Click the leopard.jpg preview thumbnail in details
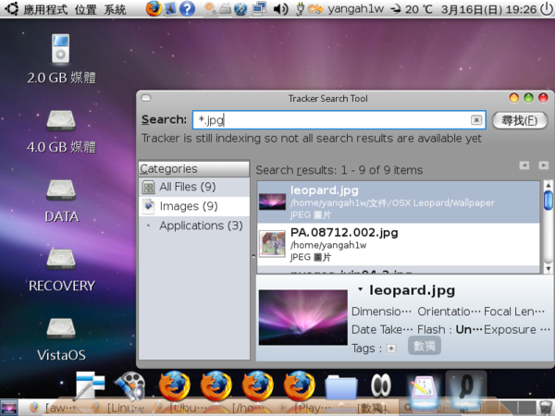 tap(303, 317)
